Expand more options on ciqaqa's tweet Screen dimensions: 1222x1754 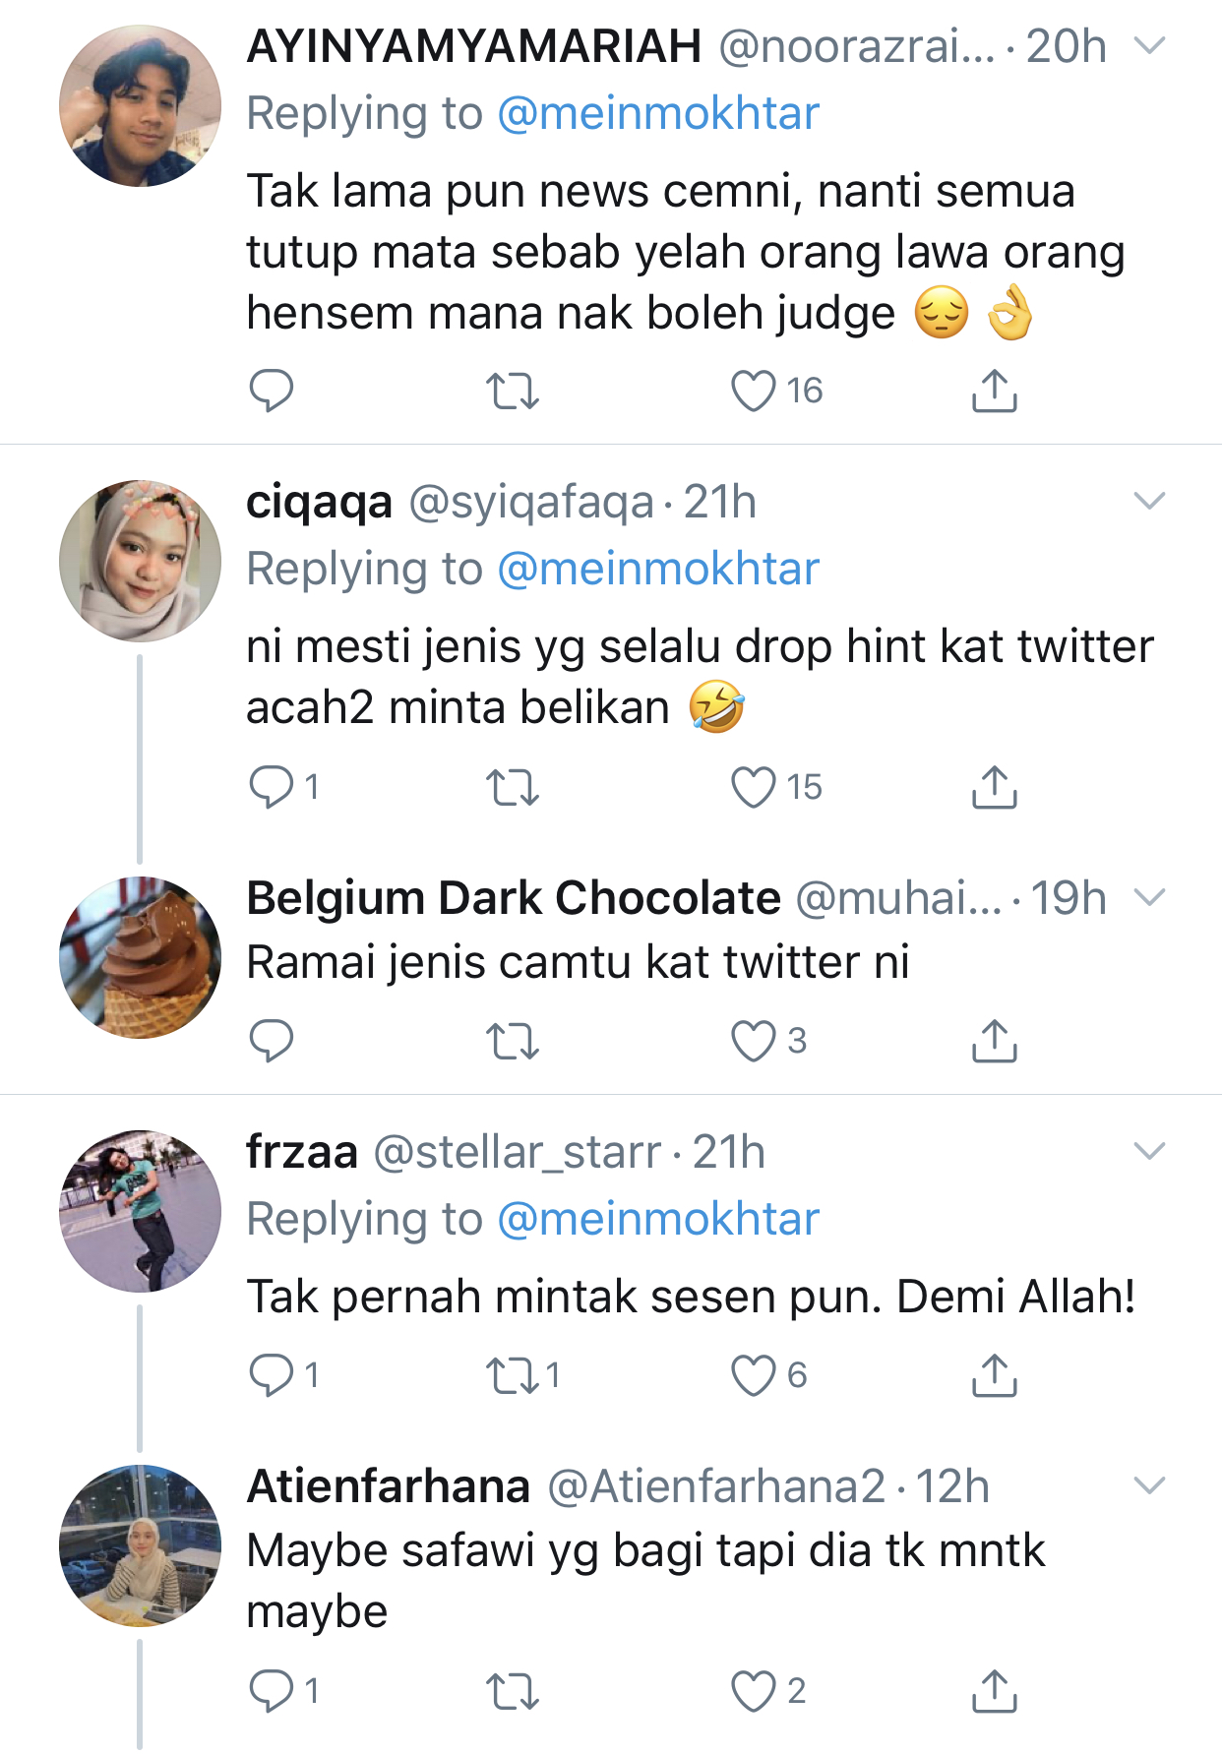click(1149, 501)
